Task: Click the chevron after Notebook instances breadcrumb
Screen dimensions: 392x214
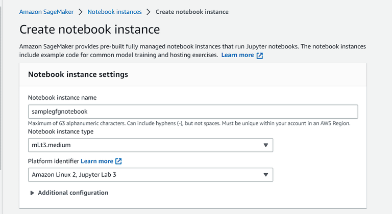Action: (x=149, y=12)
